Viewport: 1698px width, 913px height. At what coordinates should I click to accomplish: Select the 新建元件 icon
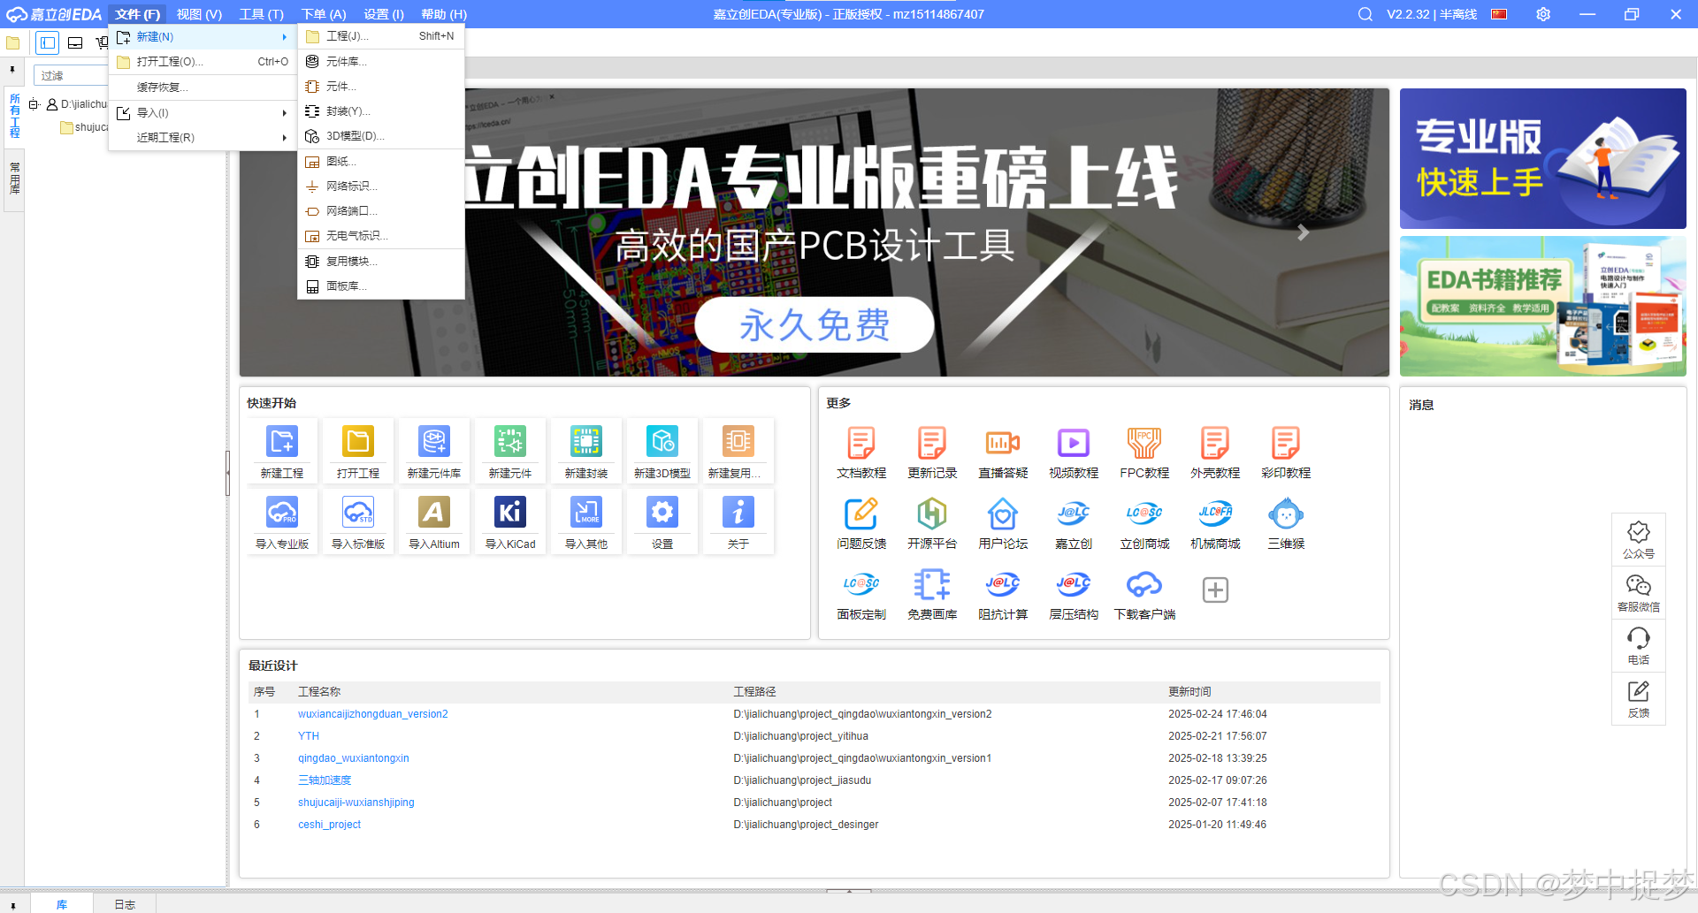click(510, 441)
